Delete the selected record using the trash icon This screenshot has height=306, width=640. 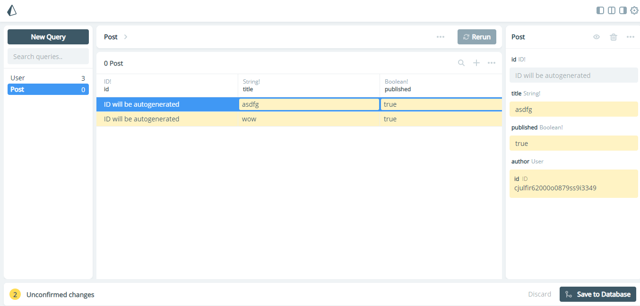click(613, 37)
